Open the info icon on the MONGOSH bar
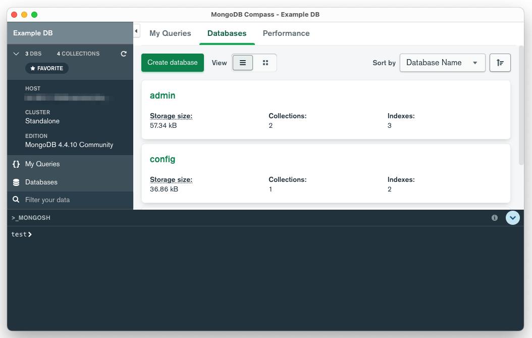Screen dimensions: 532x338 click(x=494, y=217)
